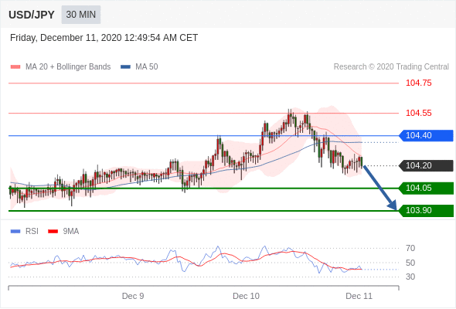Click the MA 50 legend color marker
The height and width of the screenshot is (309, 456).
tap(125, 67)
